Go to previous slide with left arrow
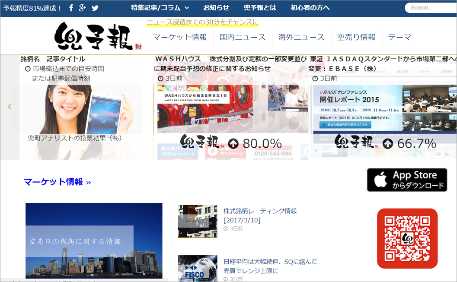 pyautogui.click(x=9, y=106)
